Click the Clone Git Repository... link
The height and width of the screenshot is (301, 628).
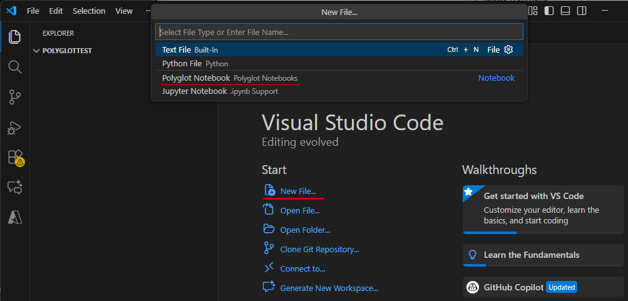coord(319,249)
